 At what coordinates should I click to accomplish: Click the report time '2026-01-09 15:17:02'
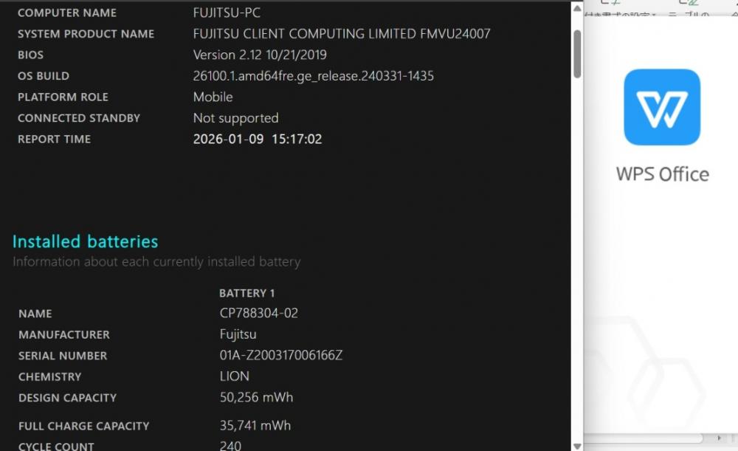258,140
